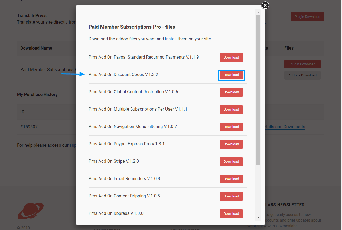Download the Email Reminders addon

click(231, 179)
